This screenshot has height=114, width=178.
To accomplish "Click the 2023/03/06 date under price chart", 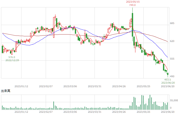I will 70,86.
